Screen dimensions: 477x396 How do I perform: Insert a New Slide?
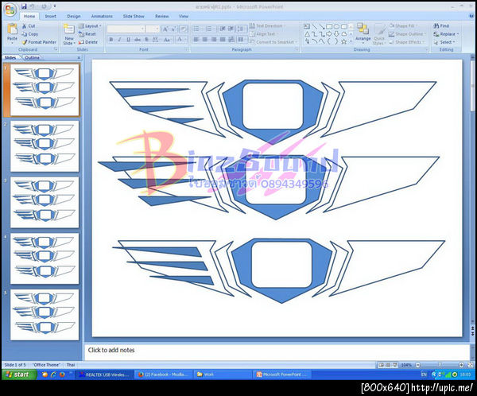point(69,34)
